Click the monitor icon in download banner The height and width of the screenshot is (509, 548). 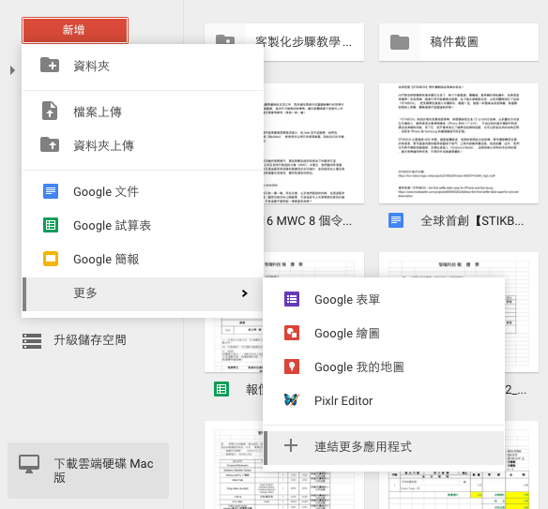pyautogui.click(x=29, y=464)
